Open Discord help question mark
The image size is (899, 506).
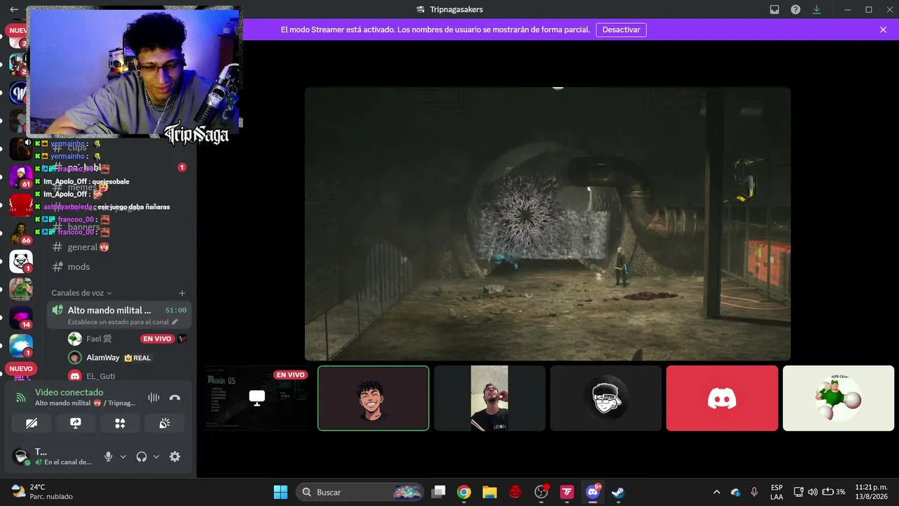pyautogui.click(x=796, y=10)
